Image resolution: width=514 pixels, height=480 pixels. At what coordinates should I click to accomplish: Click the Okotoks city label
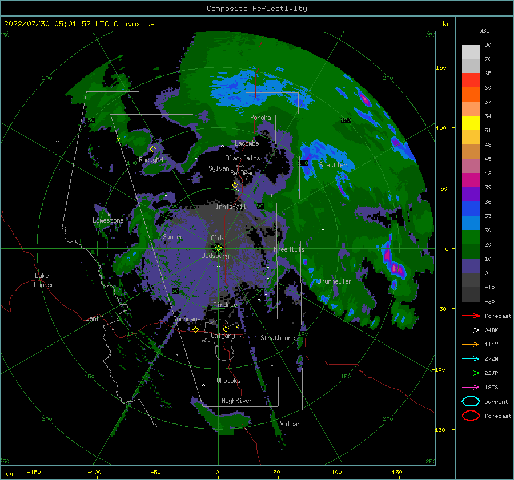pyautogui.click(x=228, y=381)
